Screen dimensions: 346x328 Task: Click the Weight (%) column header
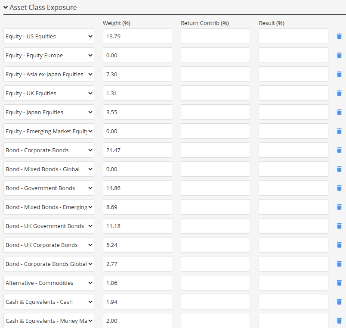117,23
